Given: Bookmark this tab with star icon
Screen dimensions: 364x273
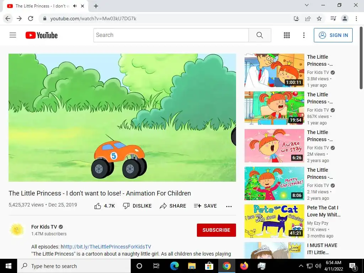Looking at the screenshot, I should [319, 18].
